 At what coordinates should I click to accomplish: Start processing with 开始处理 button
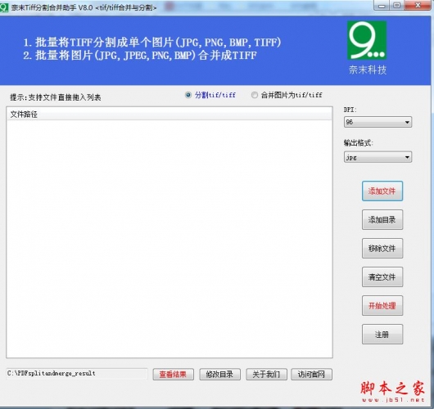pos(382,306)
